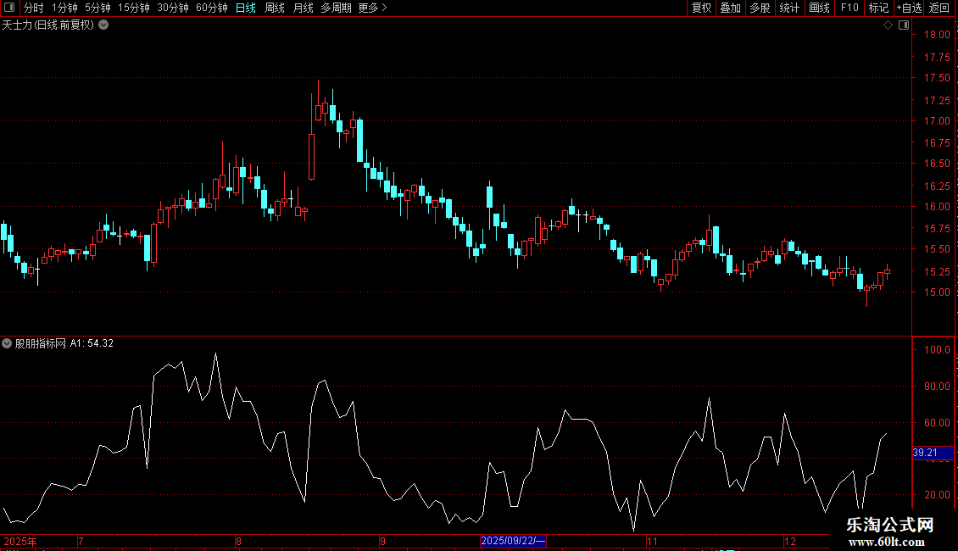Click 返回 to go back
The height and width of the screenshot is (551, 958).
pyautogui.click(x=939, y=8)
